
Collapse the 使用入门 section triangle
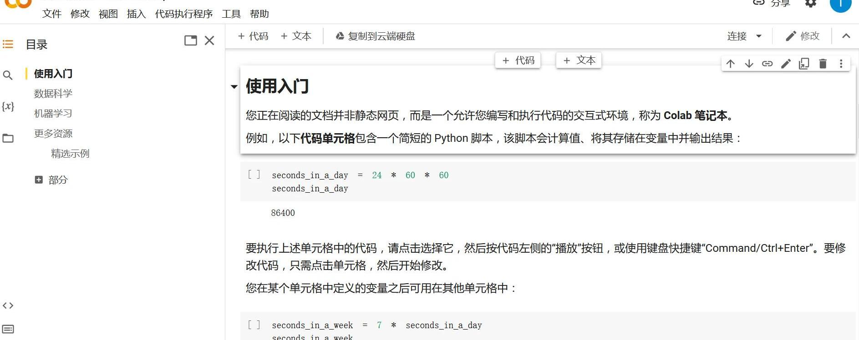pos(234,86)
